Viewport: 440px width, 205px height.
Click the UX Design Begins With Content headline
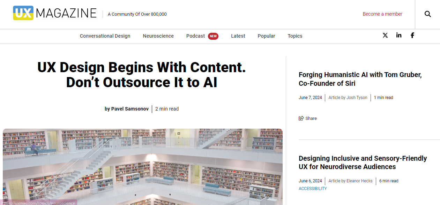click(142, 75)
